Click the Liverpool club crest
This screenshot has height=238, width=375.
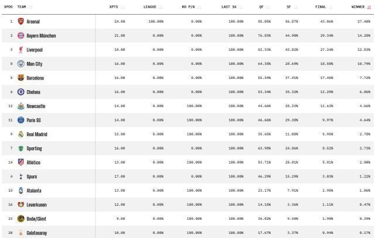pyautogui.click(x=21, y=50)
